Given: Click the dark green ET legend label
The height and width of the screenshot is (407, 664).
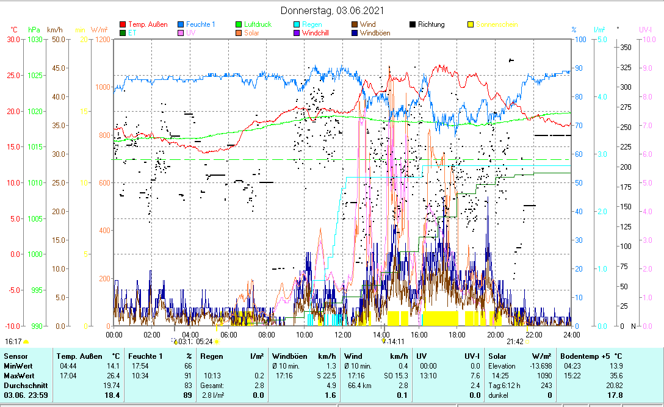Looking at the screenshot, I should coord(132,33).
